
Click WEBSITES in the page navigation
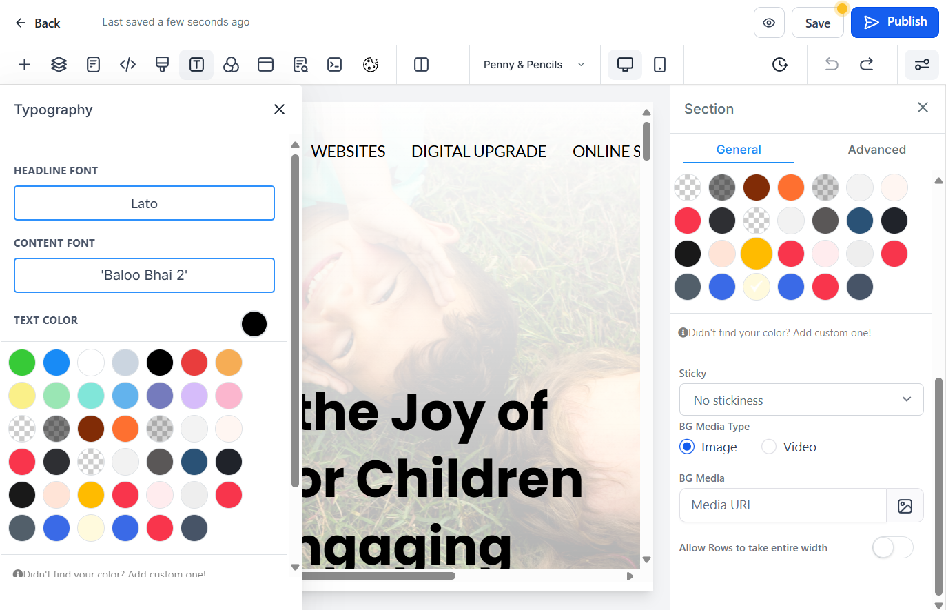click(348, 152)
